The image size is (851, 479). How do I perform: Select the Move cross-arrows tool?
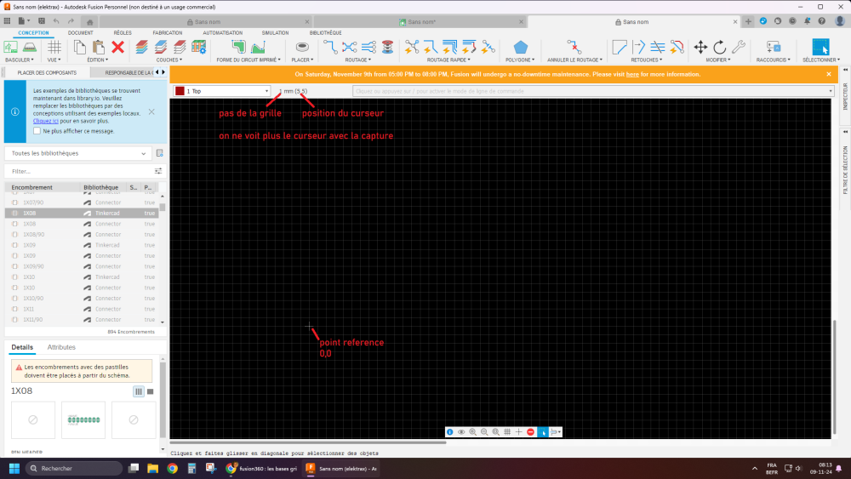click(700, 47)
